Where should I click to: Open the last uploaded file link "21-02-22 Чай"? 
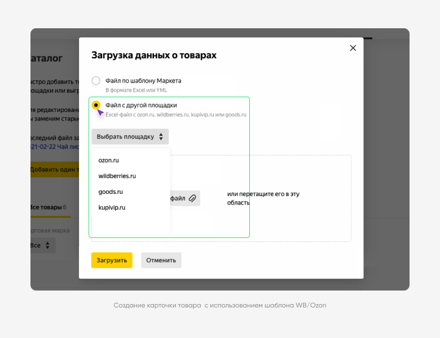(55, 147)
